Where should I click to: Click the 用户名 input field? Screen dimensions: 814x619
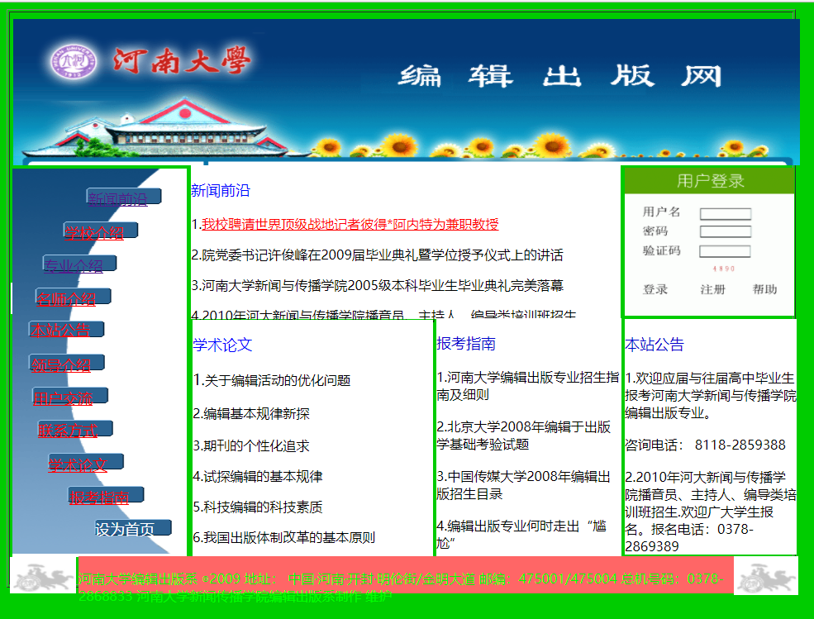725,213
